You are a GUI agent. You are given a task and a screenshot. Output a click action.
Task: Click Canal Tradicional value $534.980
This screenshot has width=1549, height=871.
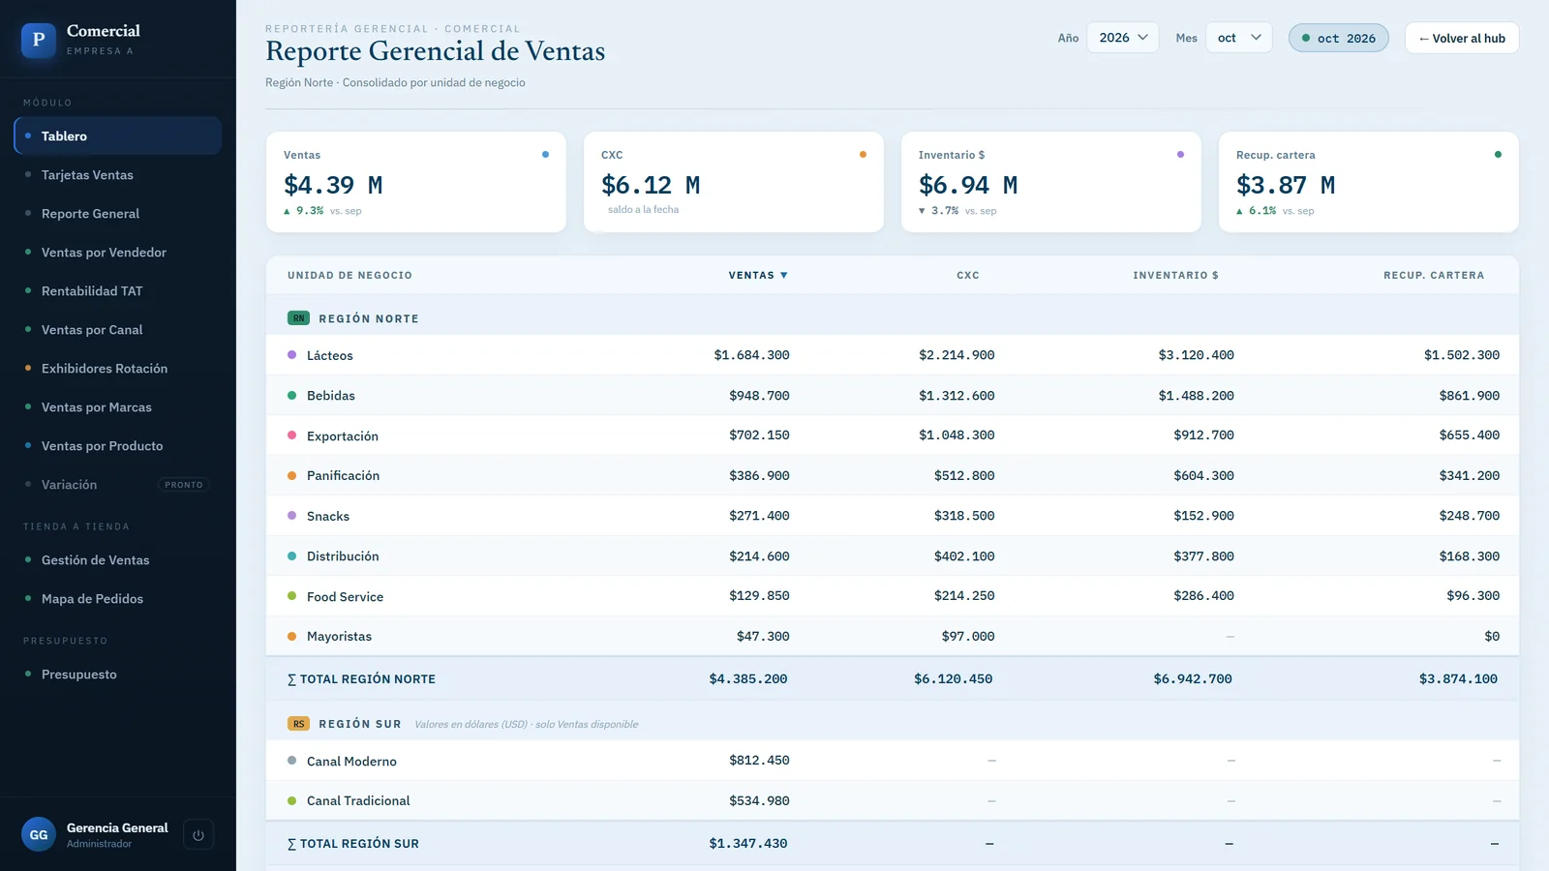759,801
